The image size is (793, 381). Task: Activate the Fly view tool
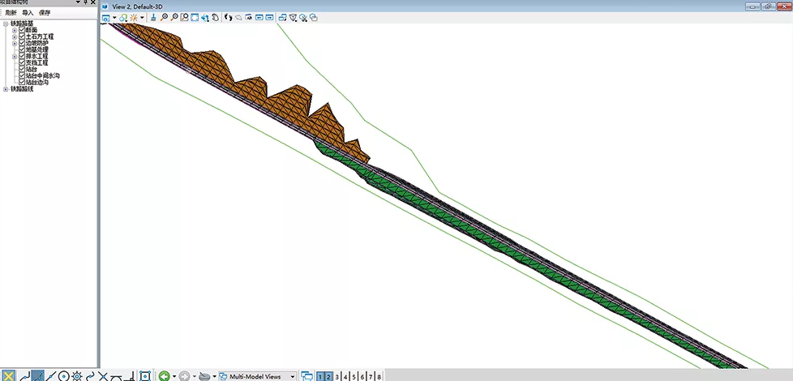point(238,18)
